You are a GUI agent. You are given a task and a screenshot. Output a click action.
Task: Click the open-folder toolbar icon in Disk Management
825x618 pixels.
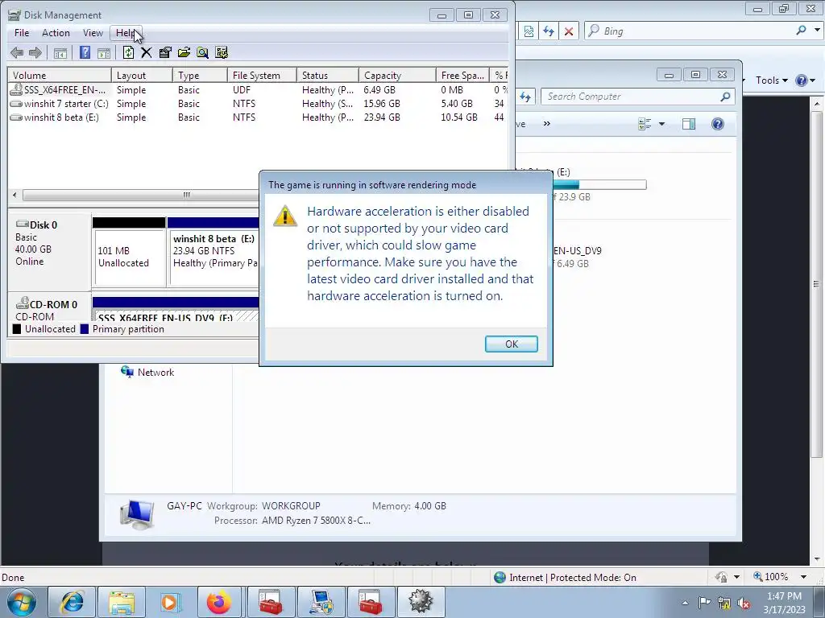point(184,52)
